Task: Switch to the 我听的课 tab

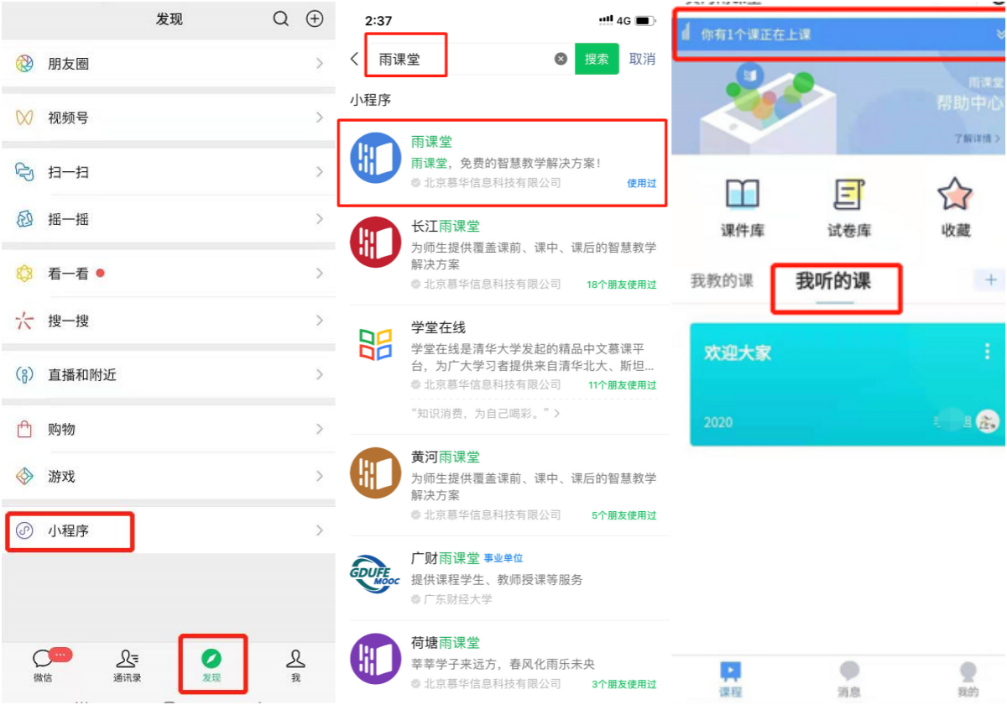Action: 833,282
